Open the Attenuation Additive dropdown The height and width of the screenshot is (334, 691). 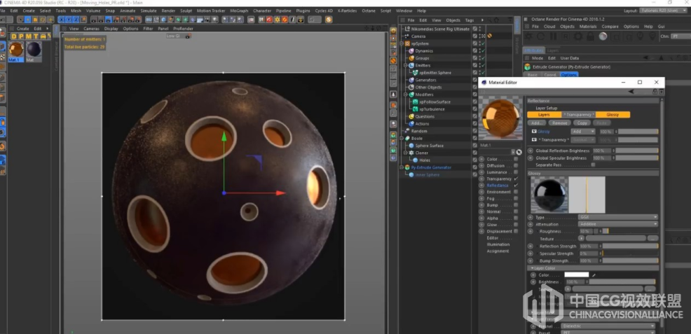(x=618, y=224)
